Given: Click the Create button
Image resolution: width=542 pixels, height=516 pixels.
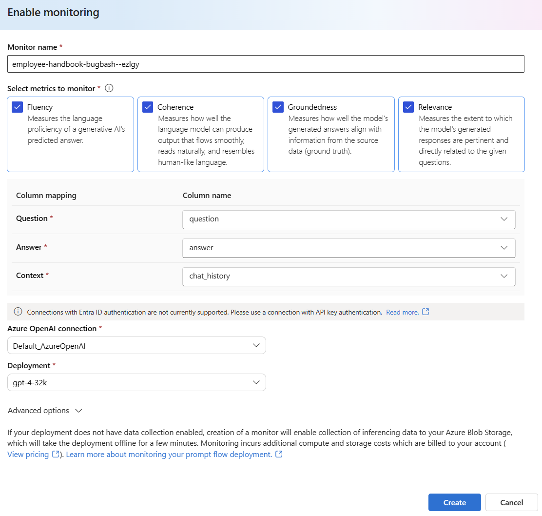Looking at the screenshot, I should 454,502.
